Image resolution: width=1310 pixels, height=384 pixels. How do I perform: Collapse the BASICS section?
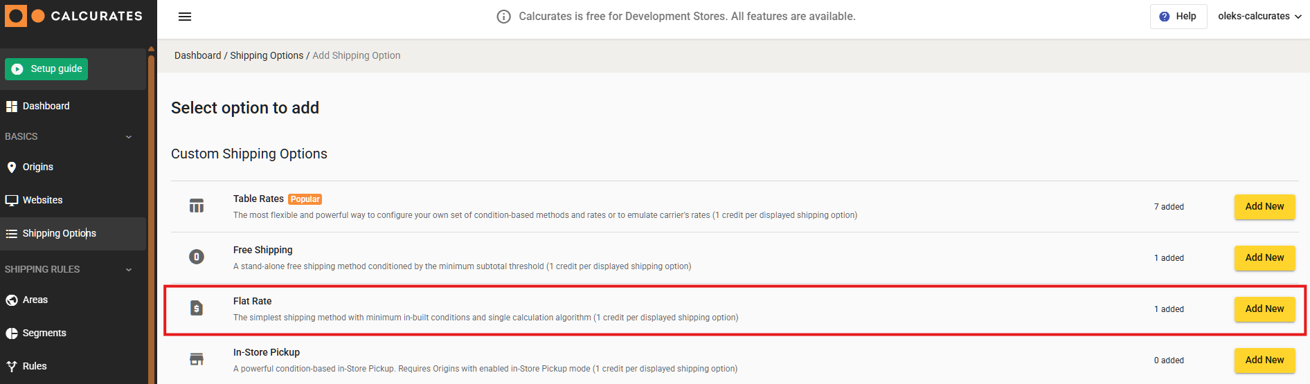(x=129, y=137)
